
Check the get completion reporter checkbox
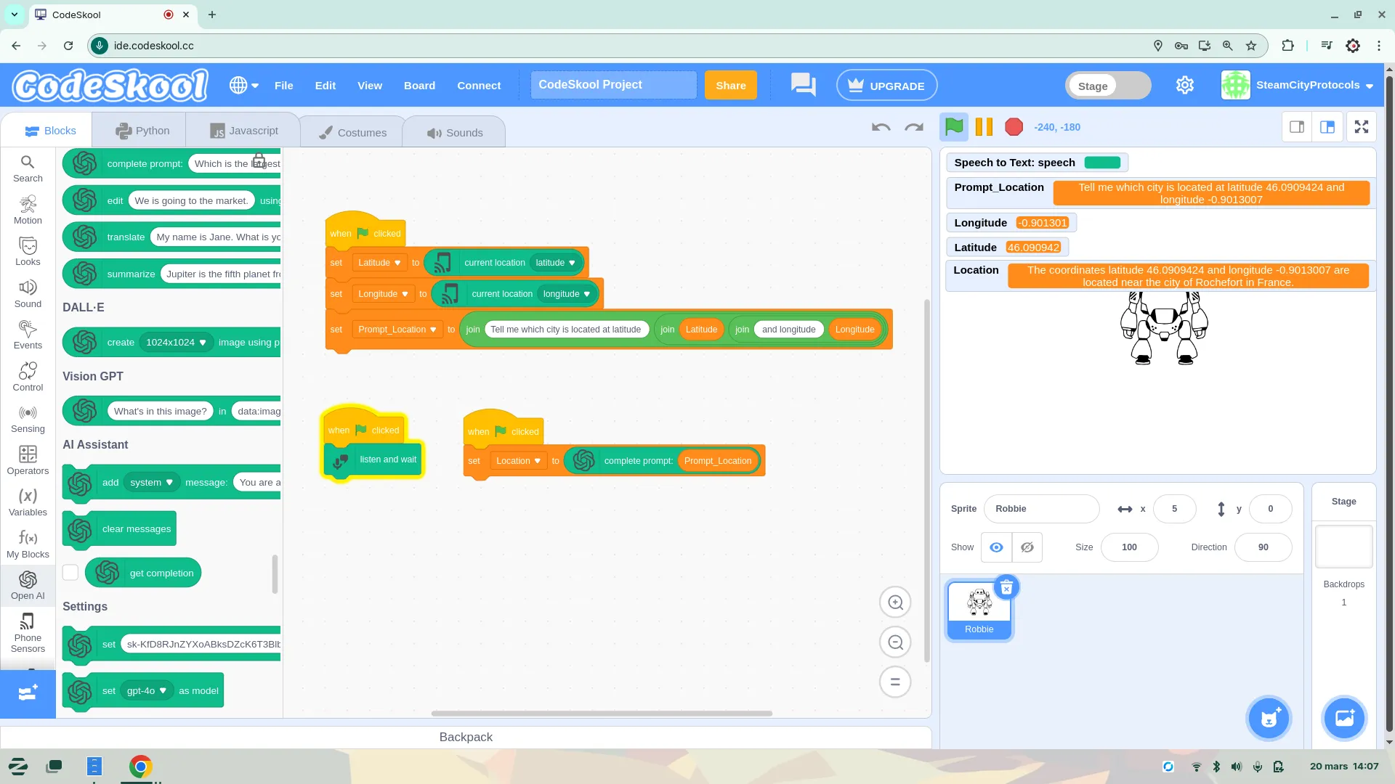pos(70,573)
